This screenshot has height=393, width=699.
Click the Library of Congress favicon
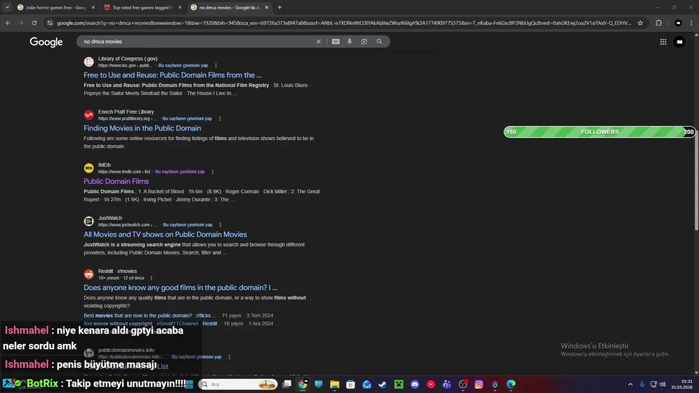tap(88, 62)
